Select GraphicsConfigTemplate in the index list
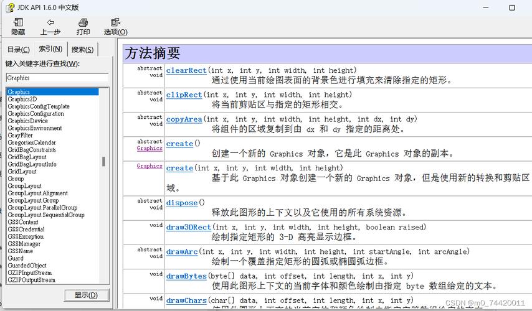This screenshot has width=532, height=311. click(39, 106)
